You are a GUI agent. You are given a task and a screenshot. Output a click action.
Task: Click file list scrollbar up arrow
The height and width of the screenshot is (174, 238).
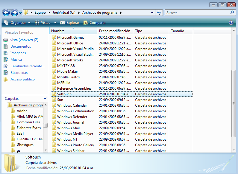click(234, 30)
